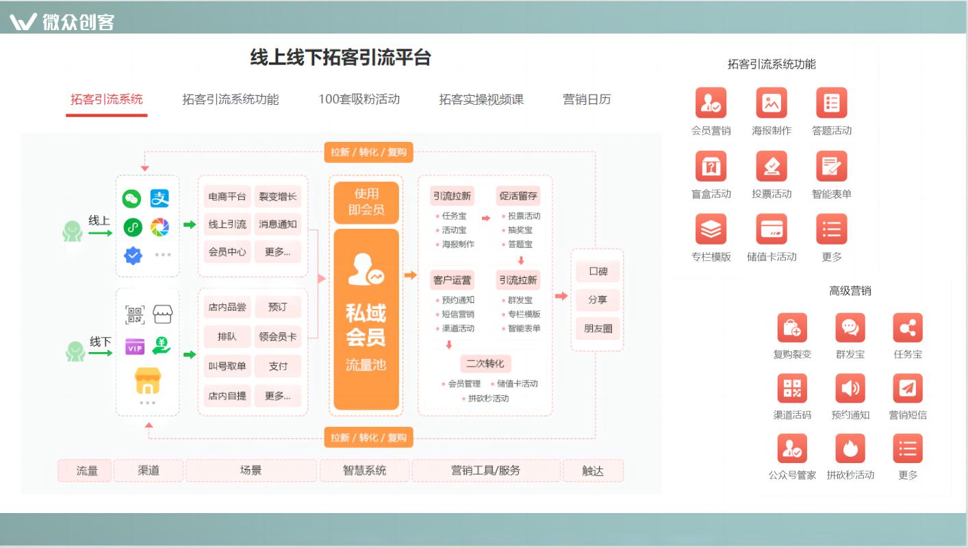Screen dimensions: 968x548
Task: Click the 营销工具/服务 label at the bottom
Action: (485, 471)
